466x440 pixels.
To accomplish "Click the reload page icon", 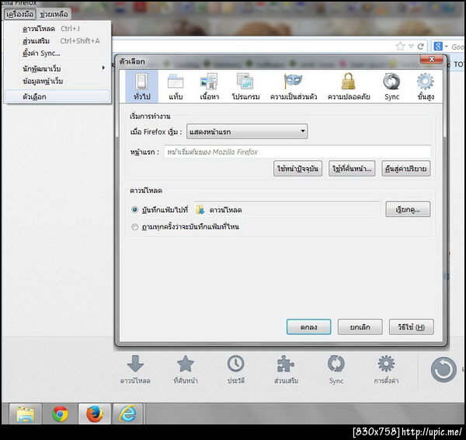I will coord(420,47).
